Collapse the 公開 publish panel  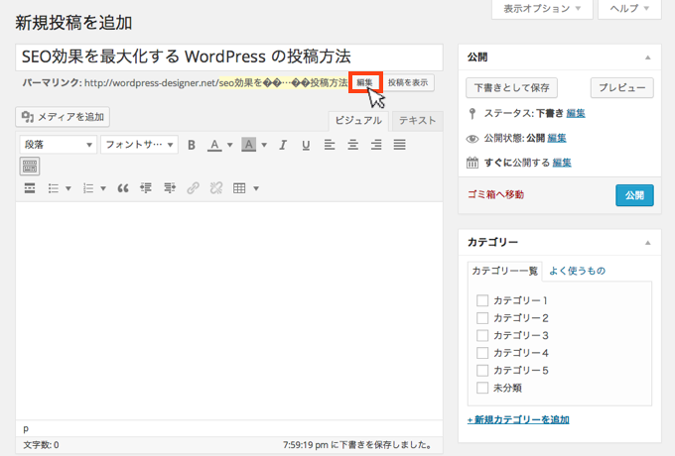click(x=647, y=57)
